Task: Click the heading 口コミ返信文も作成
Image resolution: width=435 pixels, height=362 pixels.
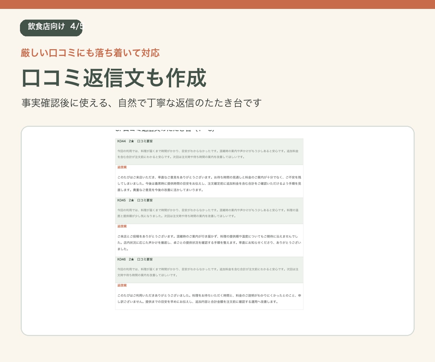Action: 114,78
